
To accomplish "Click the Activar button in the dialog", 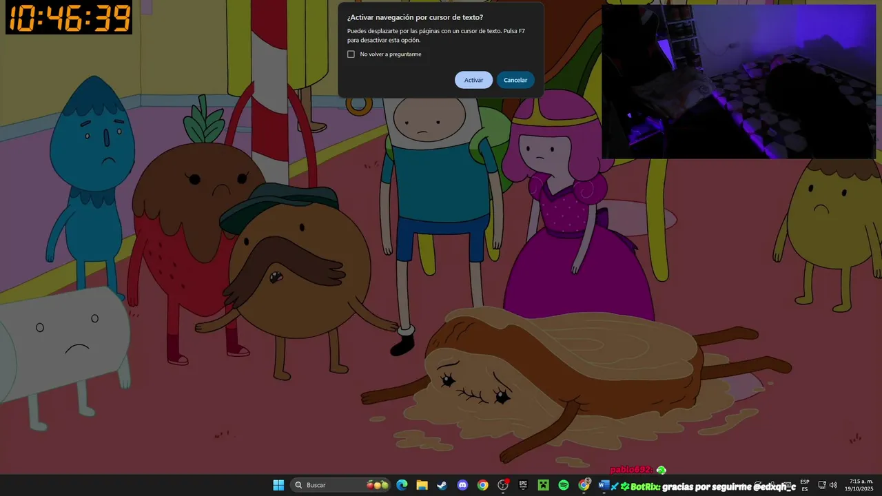I will click(x=473, y=80).
